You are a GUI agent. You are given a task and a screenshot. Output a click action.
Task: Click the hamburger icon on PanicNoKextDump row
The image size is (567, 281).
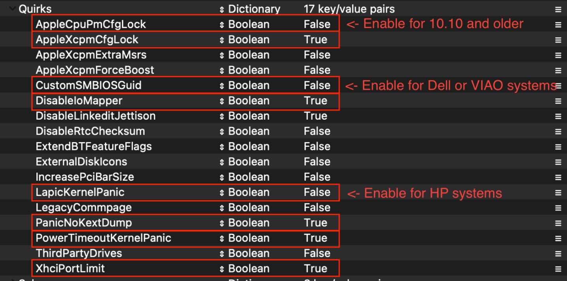(558, 223)
